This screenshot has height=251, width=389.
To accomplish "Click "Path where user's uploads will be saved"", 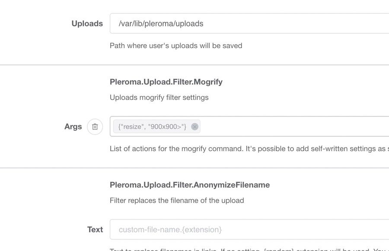I will (x=176, y=46).
